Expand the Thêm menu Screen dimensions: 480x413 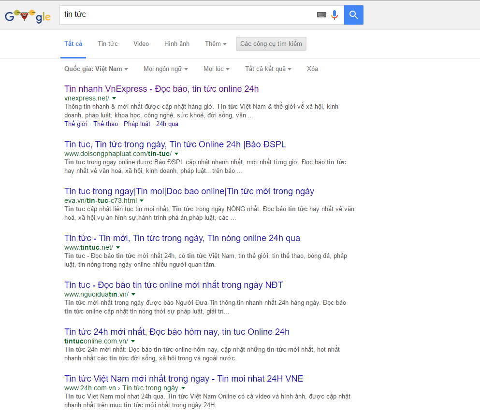coord(216,43)
